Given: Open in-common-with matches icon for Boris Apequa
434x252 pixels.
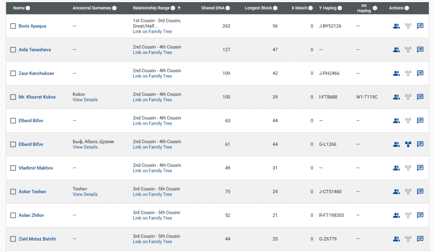Looking at the screenshot, I should 396,26.
